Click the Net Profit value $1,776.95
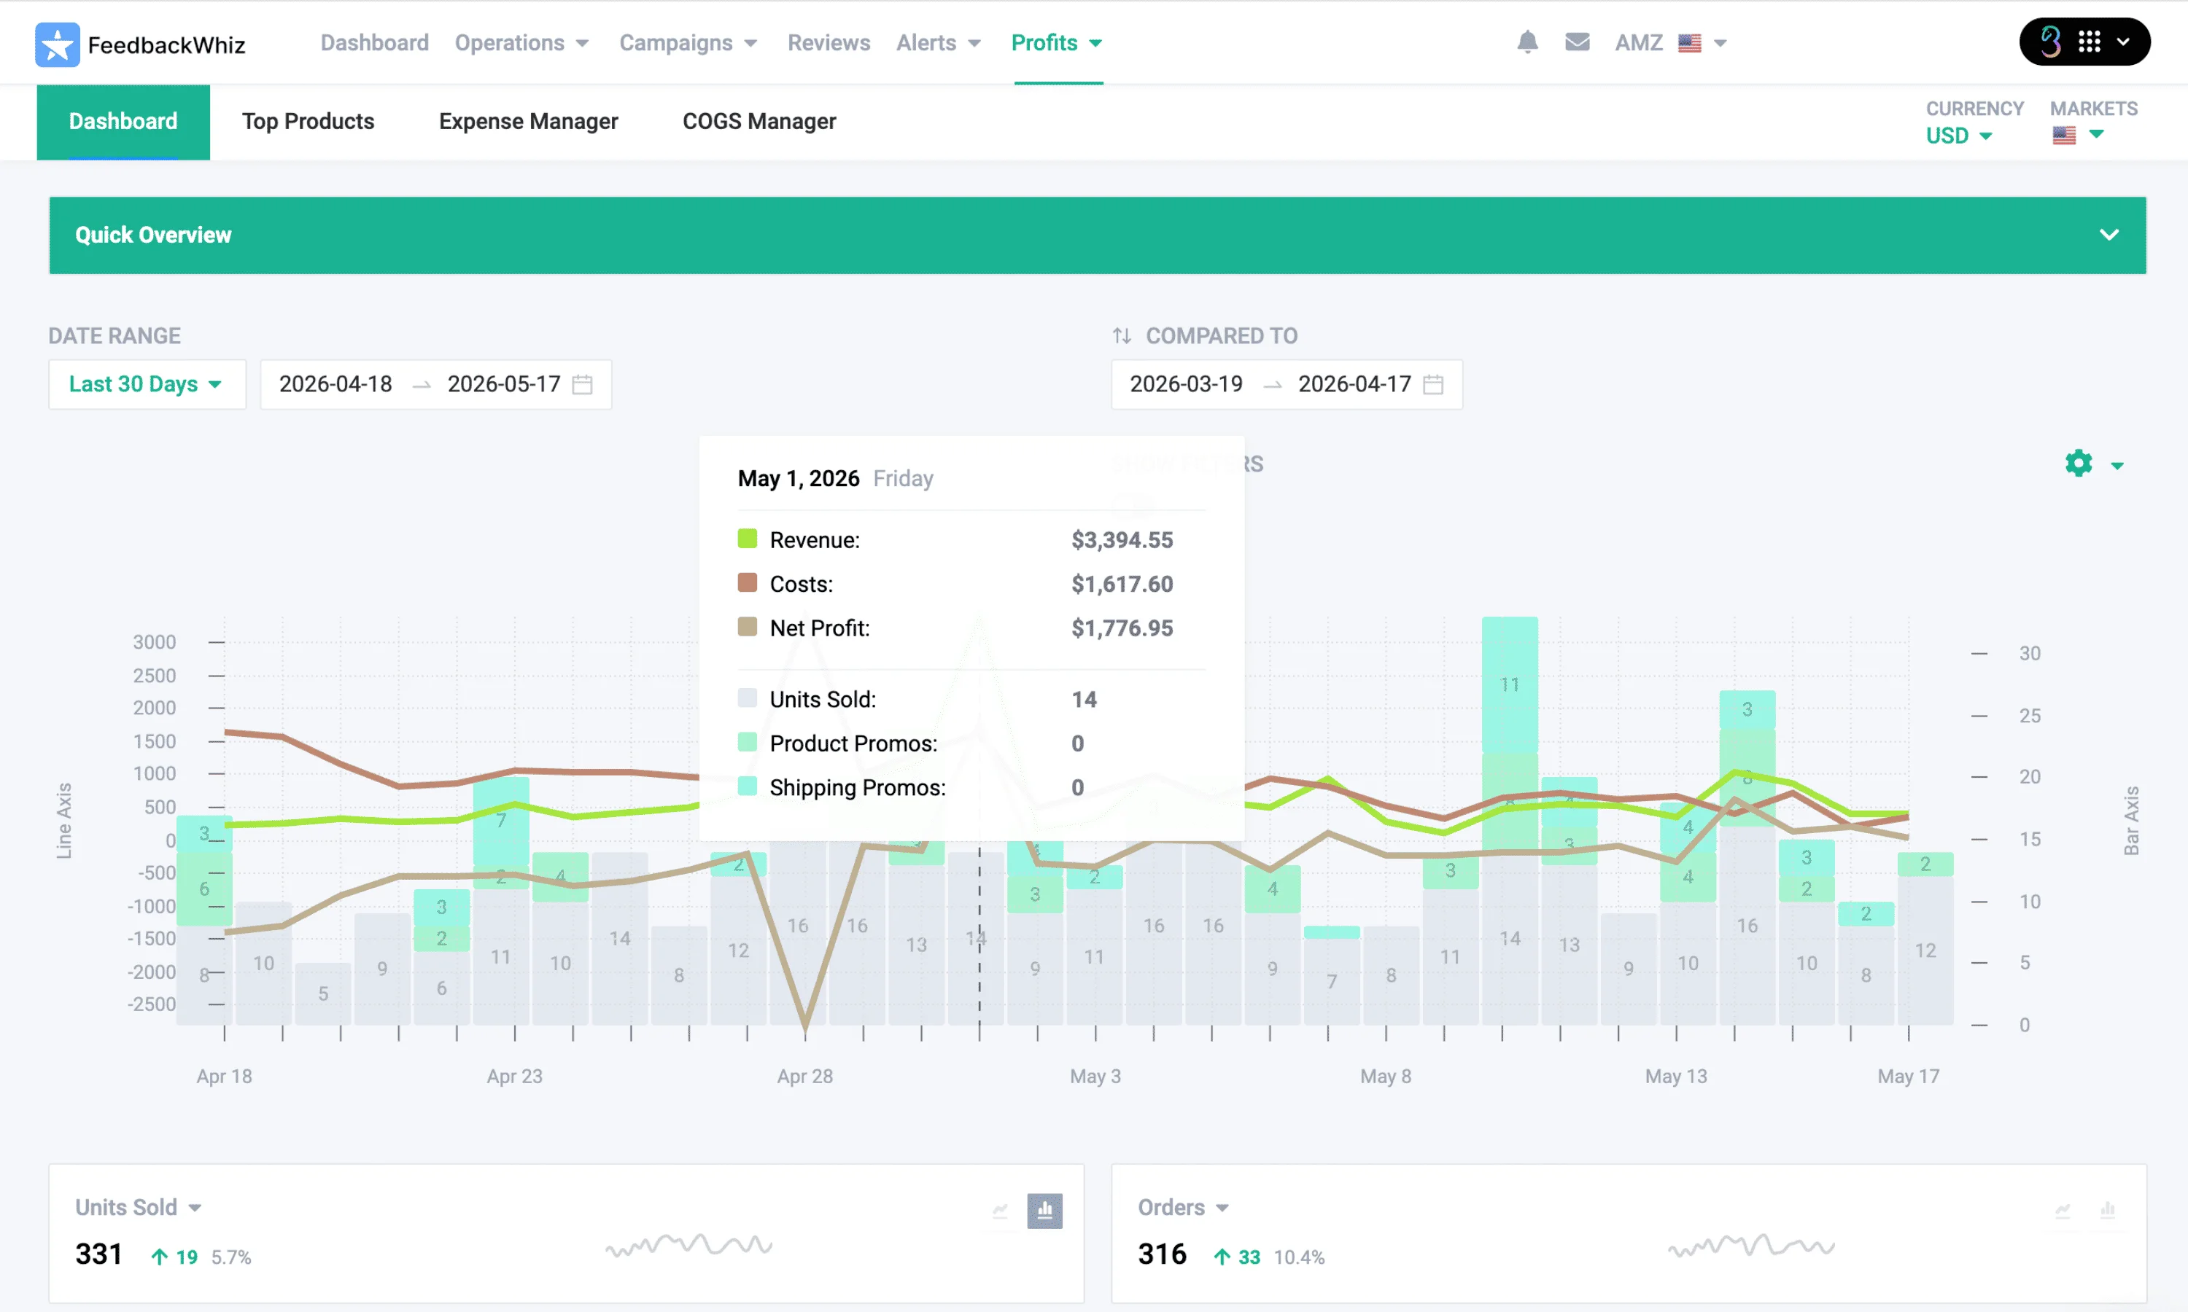The image size is (2188, 1312). tap(1122, 628)
